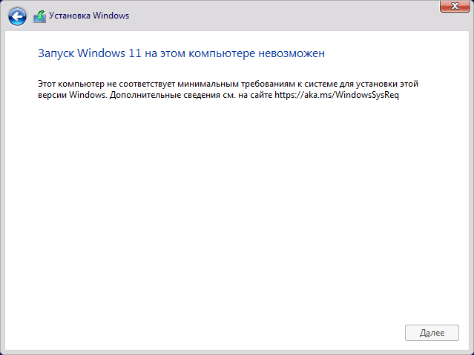Click the heading 'Запуск Windows 11' text
The image size is (474, 355).
pos(88,54)
